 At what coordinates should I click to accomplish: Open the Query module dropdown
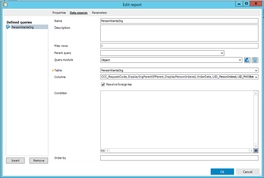(240, 60)
